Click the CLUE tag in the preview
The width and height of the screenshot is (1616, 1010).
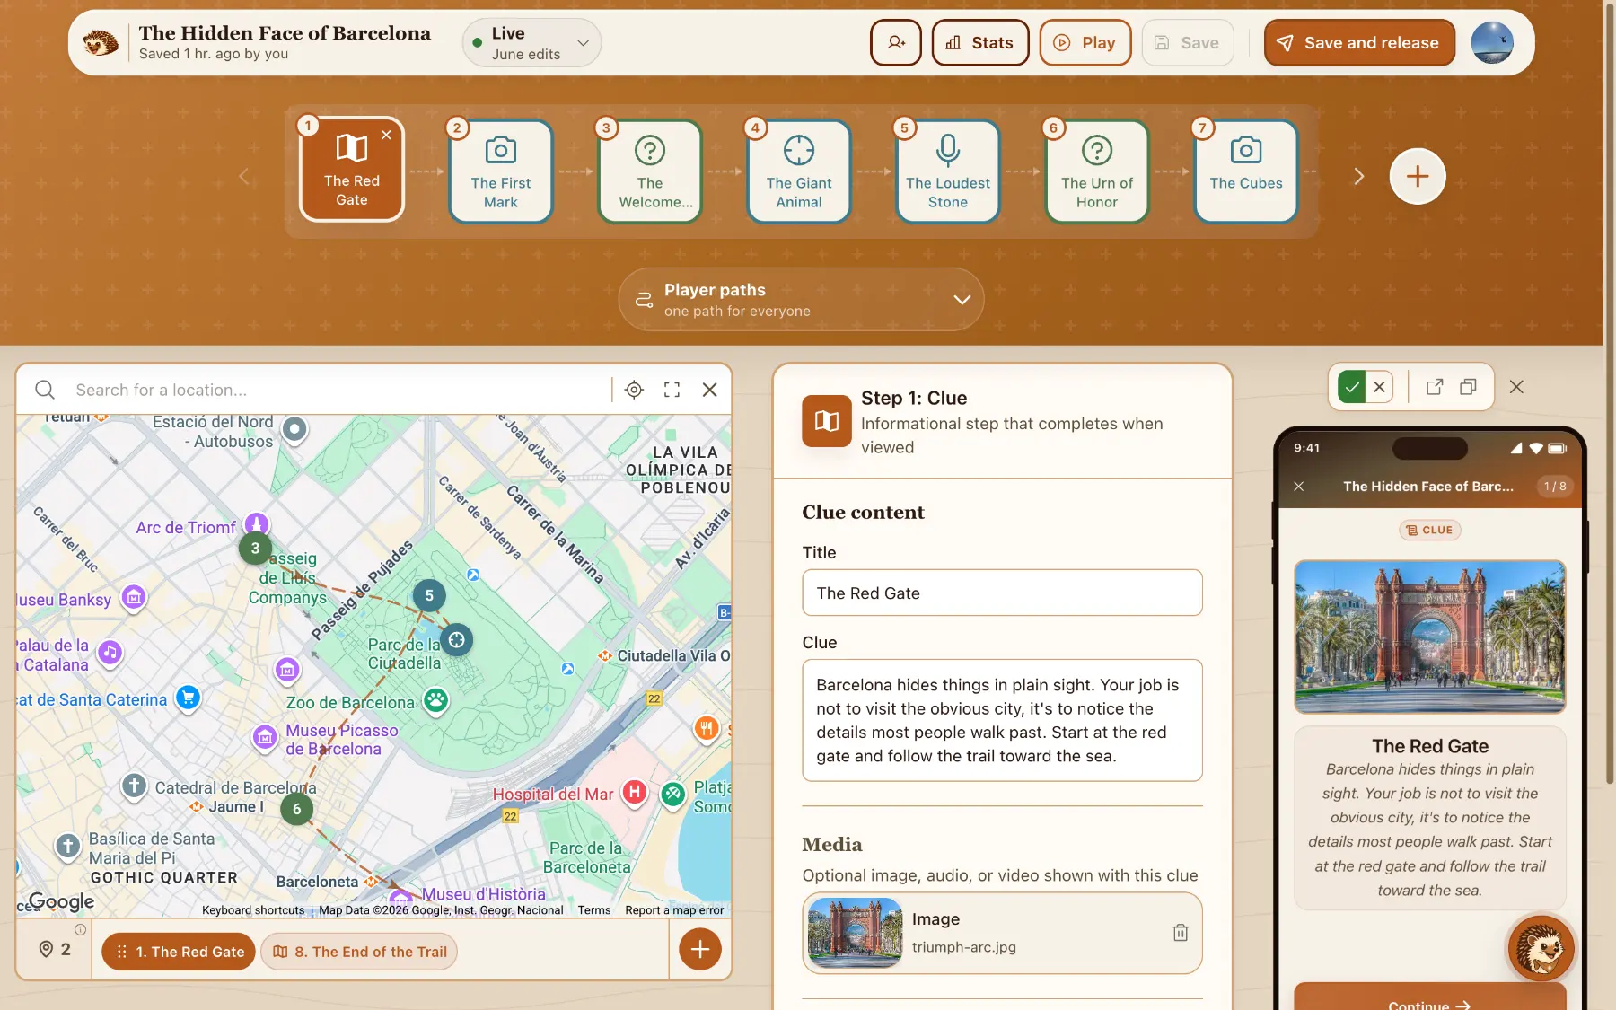point(1429,530)
